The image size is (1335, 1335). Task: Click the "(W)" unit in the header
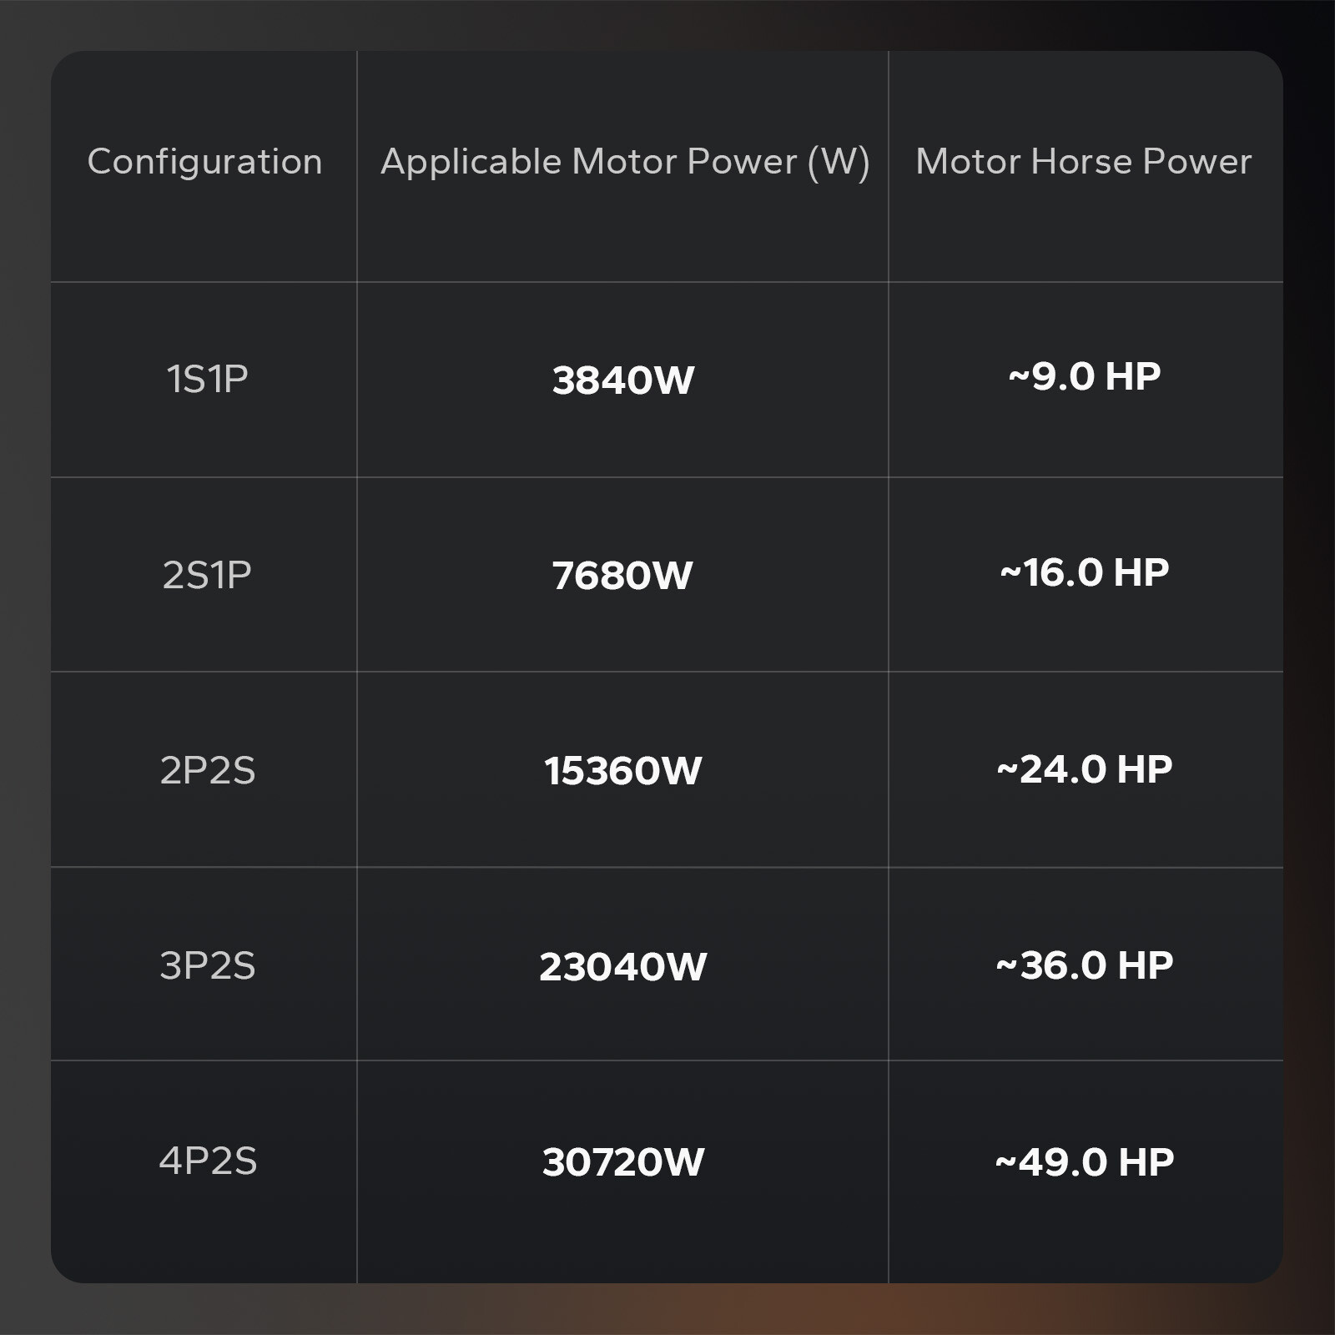pos(839,162)
